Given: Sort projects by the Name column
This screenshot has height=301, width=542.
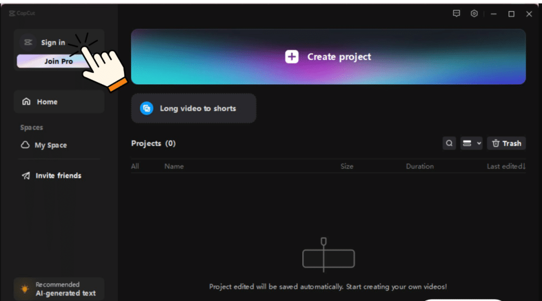Looking at the screenshot, I should click(174, 166).
